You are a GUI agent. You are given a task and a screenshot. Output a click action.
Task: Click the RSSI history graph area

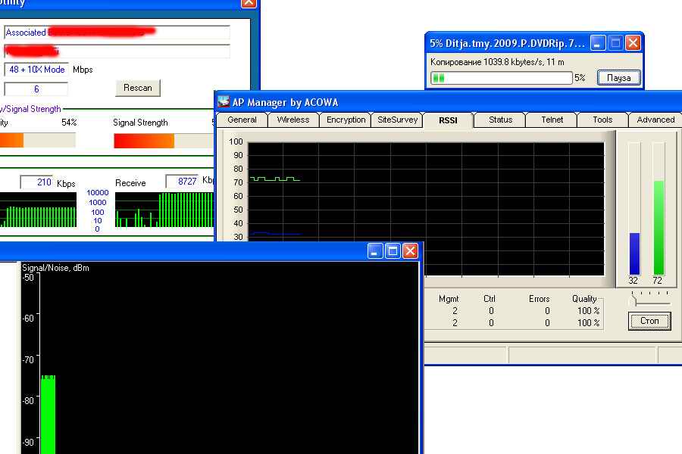426,210
